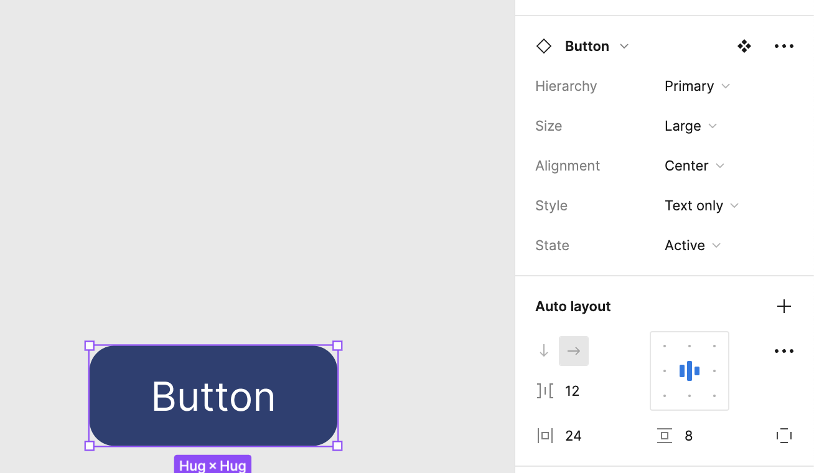Screen dimensions: 814x473
Task: Edit the vertical padding value 8
Action: point(688,436)
